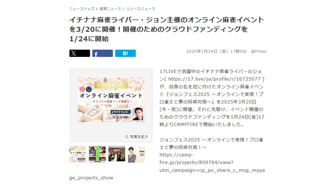Click the magnifier icon on 写真を拡大
The width and height of the screenshot is (334, 188).
point(127,137)
